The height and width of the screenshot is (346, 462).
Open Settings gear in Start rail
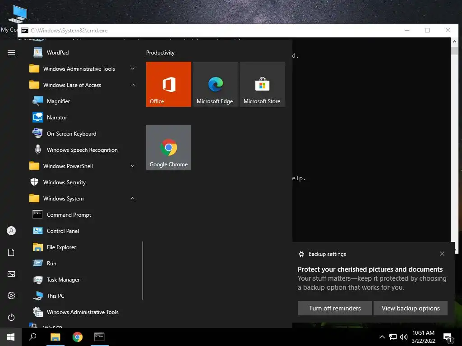(11, 296)
